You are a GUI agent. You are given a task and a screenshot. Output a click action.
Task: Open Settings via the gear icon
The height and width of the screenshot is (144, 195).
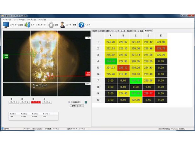point(51,25)
